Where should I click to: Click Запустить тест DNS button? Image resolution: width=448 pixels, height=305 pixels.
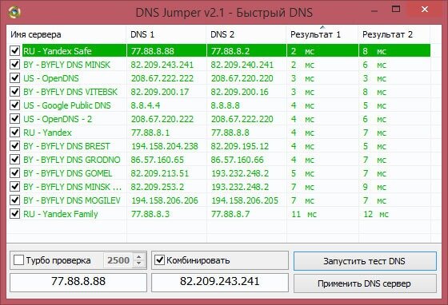pyautogui.click(x=365, y=261)
